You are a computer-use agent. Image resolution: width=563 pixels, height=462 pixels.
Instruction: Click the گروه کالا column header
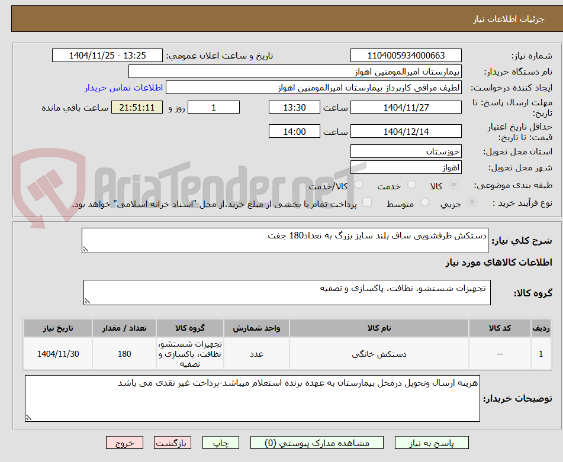(190, 328)
